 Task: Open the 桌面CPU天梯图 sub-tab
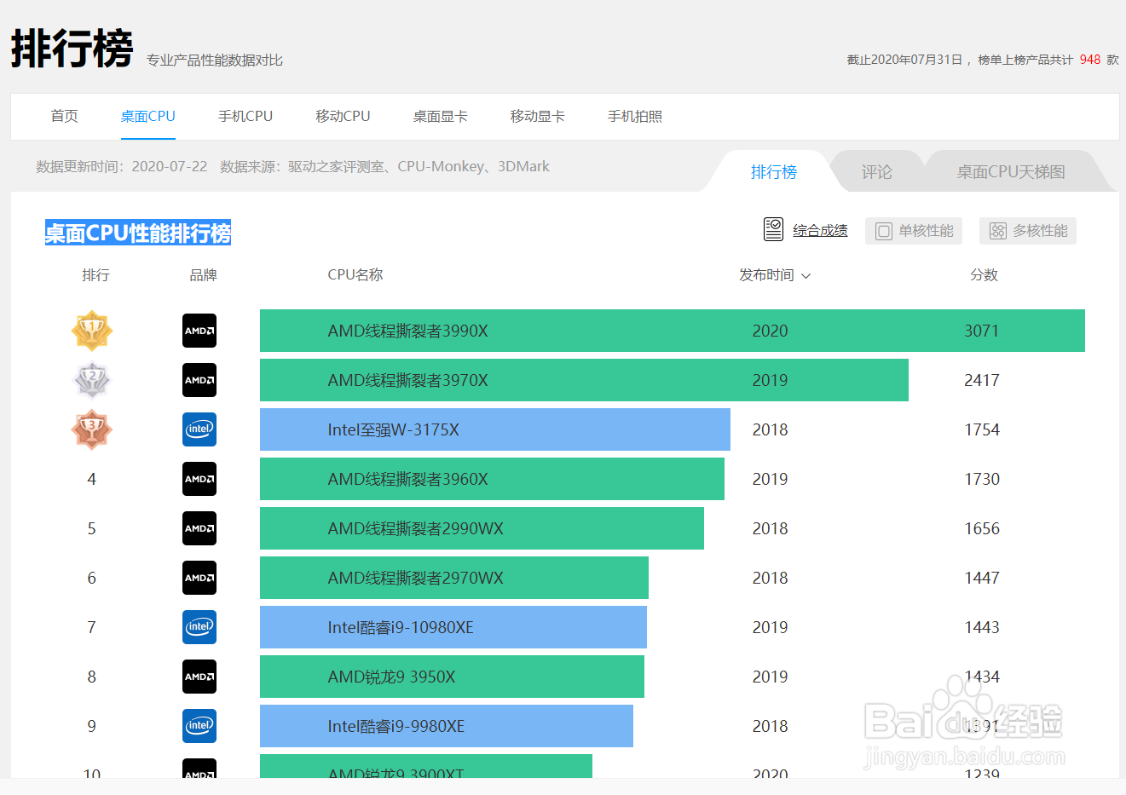click(1011, 171)
